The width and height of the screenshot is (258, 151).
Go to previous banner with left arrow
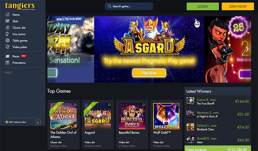coord(51,49)
